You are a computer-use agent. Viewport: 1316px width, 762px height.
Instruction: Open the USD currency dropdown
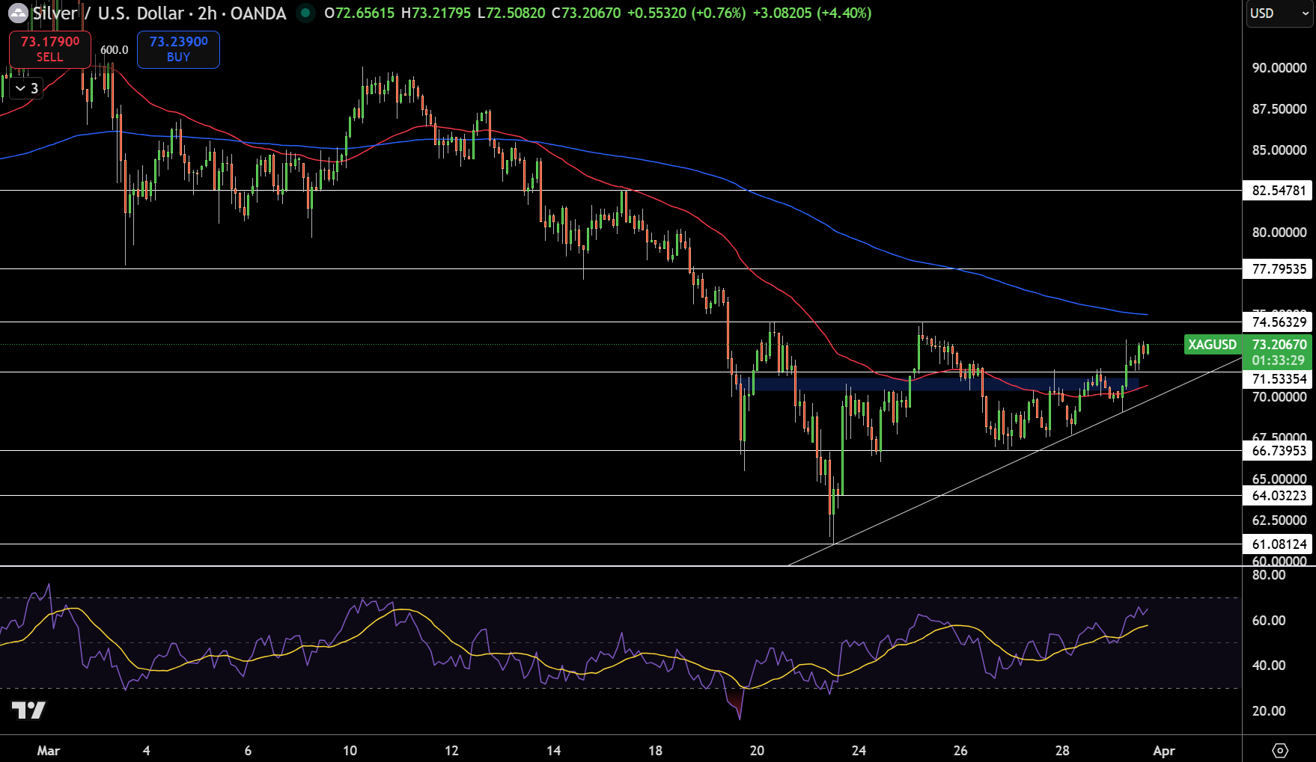pos(1279,13)
